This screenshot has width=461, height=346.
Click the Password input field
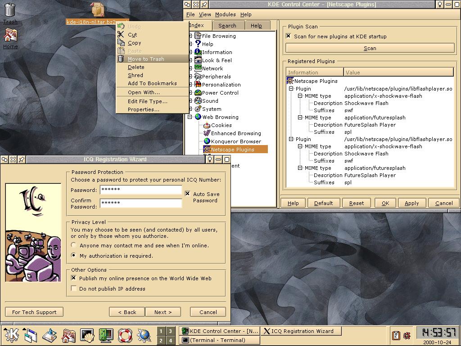click(141, 190)
